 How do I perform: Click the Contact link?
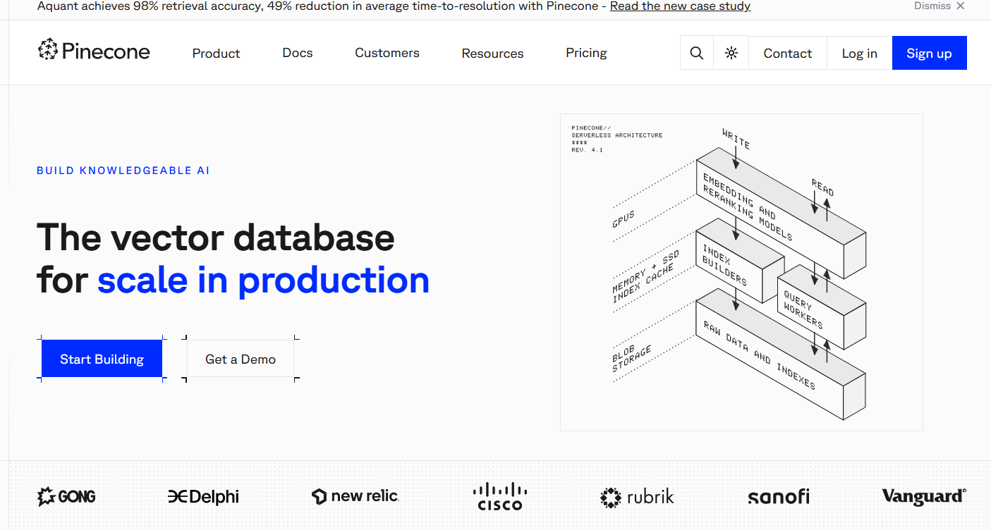(x=788, y=53)
